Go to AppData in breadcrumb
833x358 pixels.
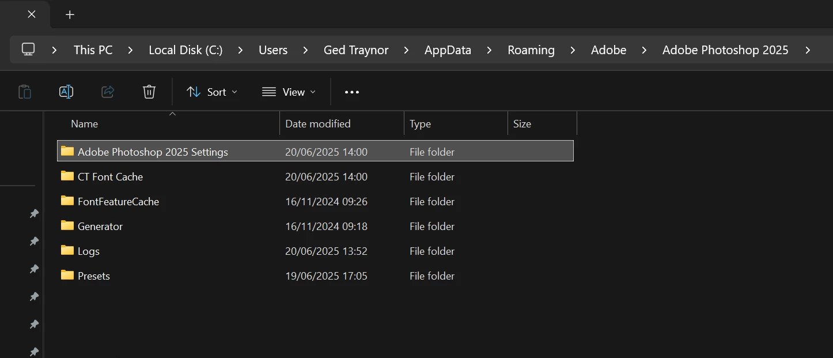coord(448,50)
